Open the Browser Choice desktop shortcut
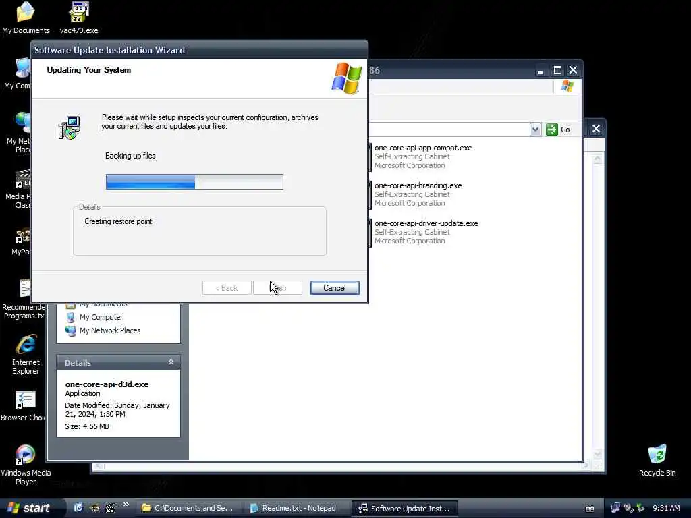The width and height of the screenshot is (691, 518). pos(23,405)
